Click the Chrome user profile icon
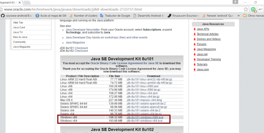 (x=235, y=2)
